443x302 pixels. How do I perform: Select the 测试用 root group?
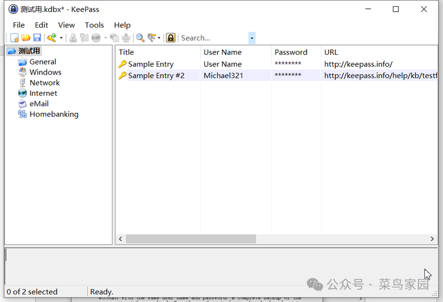29,51
